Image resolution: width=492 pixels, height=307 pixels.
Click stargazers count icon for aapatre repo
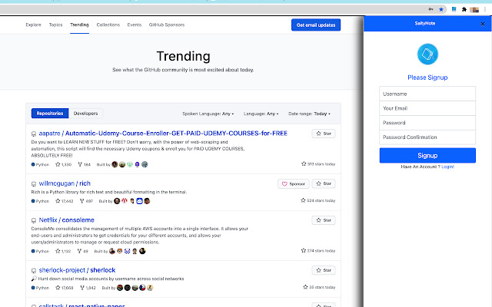[x=58, y=164]
